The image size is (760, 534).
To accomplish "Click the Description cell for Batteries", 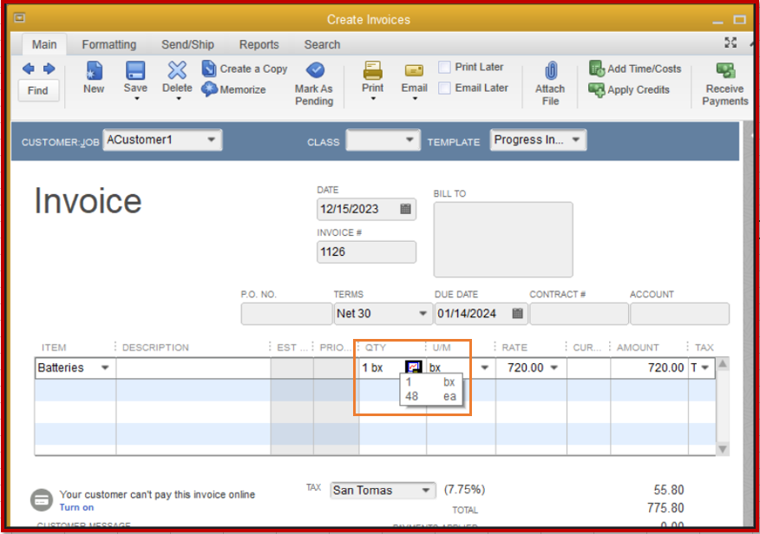I will click(x=193, y=368).
